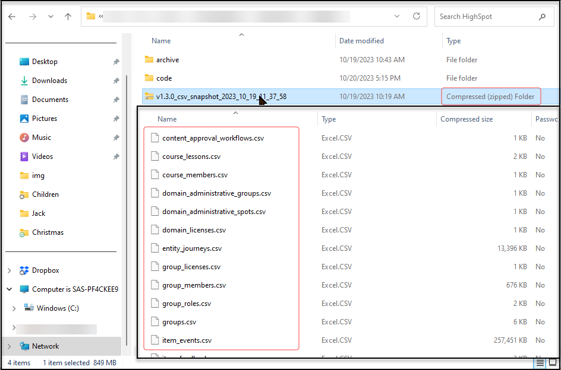Select the v1.3.0_csv_snapshot zipped folder
The image size is (561, 370).
coord(221,97)
